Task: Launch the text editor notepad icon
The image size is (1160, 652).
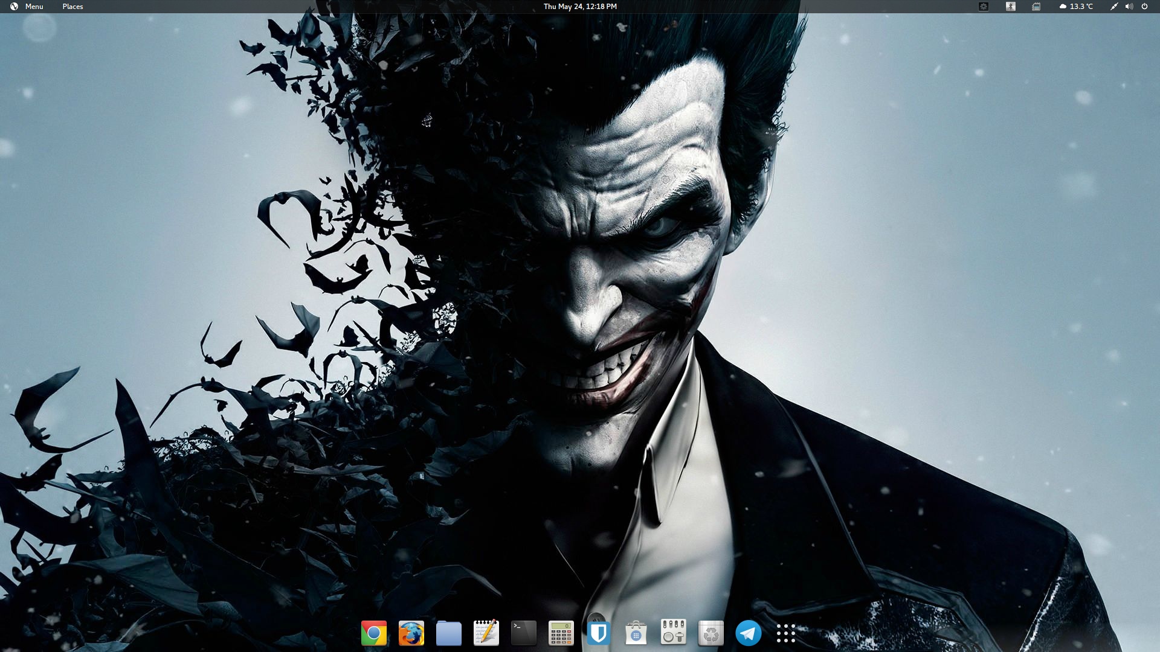Action: pyautogui.click(x=486, y=633)
